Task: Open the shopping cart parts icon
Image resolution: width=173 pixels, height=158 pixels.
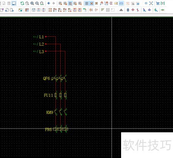Action: coord(158,3)
